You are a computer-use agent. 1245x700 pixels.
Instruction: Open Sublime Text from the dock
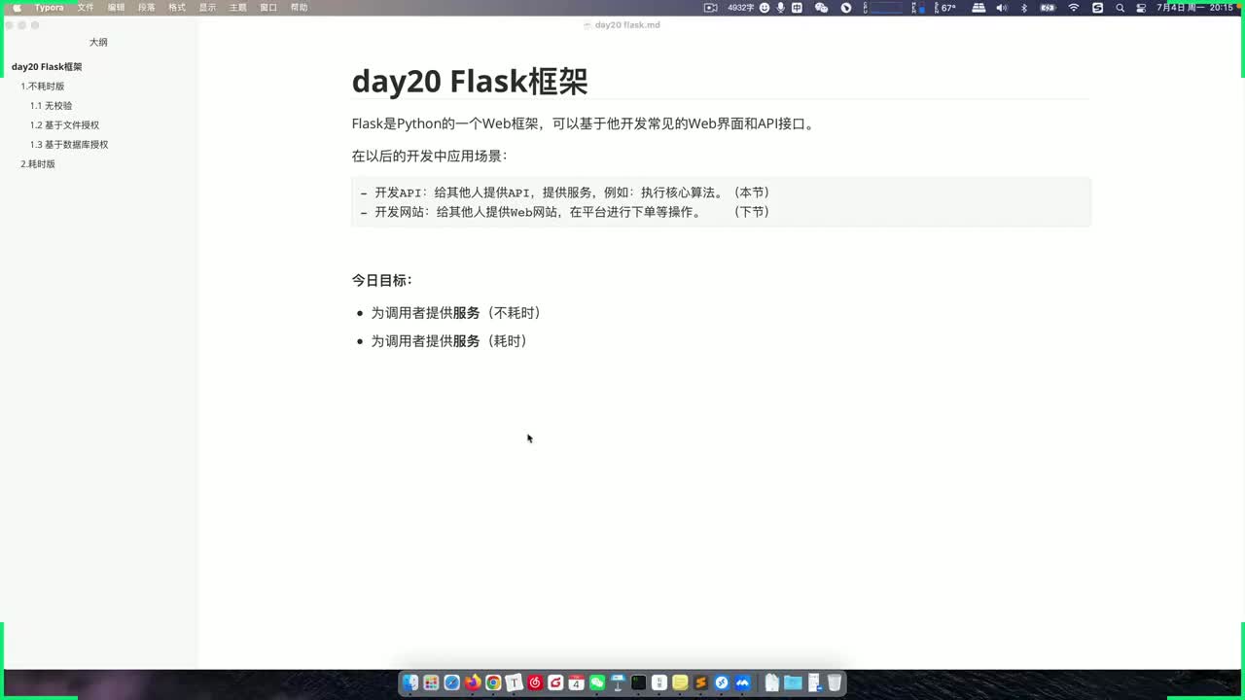point(701,682)
